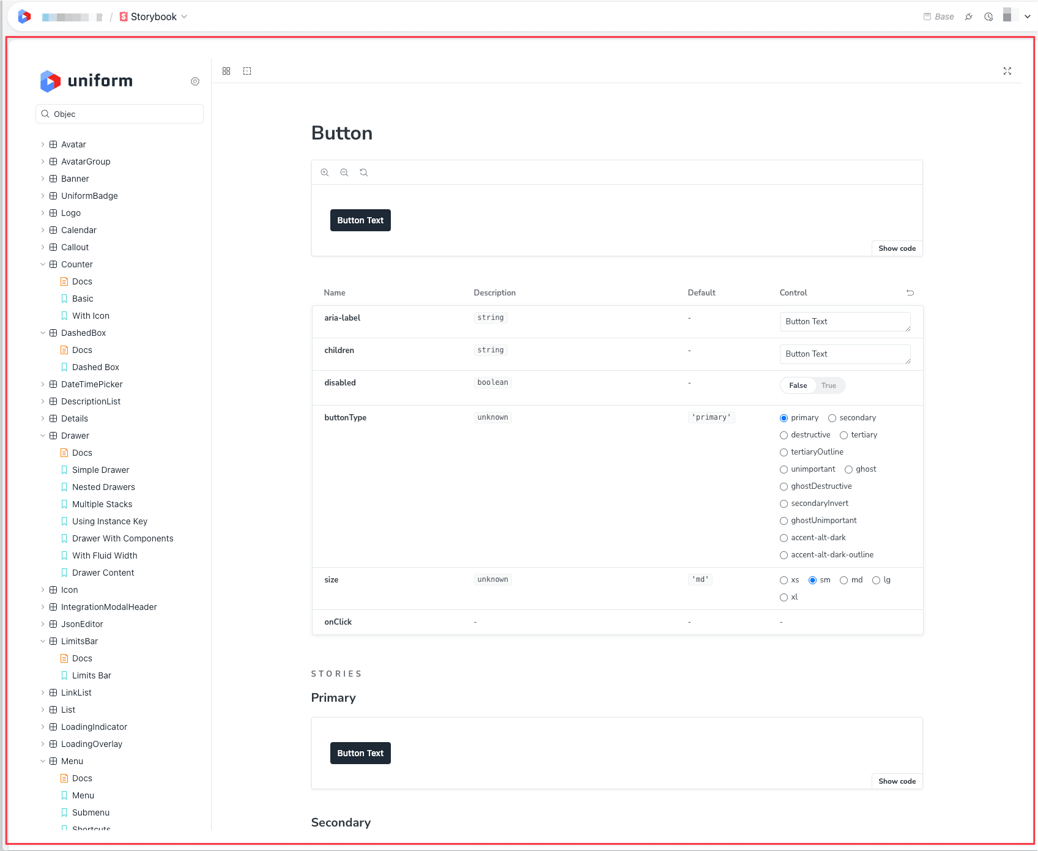
Task: Click Show code under the Primary story
Action: 897,781
